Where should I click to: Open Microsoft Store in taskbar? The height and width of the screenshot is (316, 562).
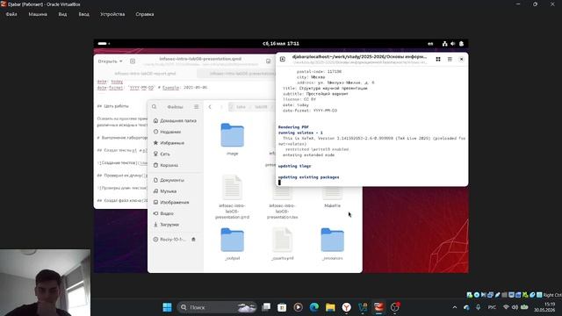point(282,307)
